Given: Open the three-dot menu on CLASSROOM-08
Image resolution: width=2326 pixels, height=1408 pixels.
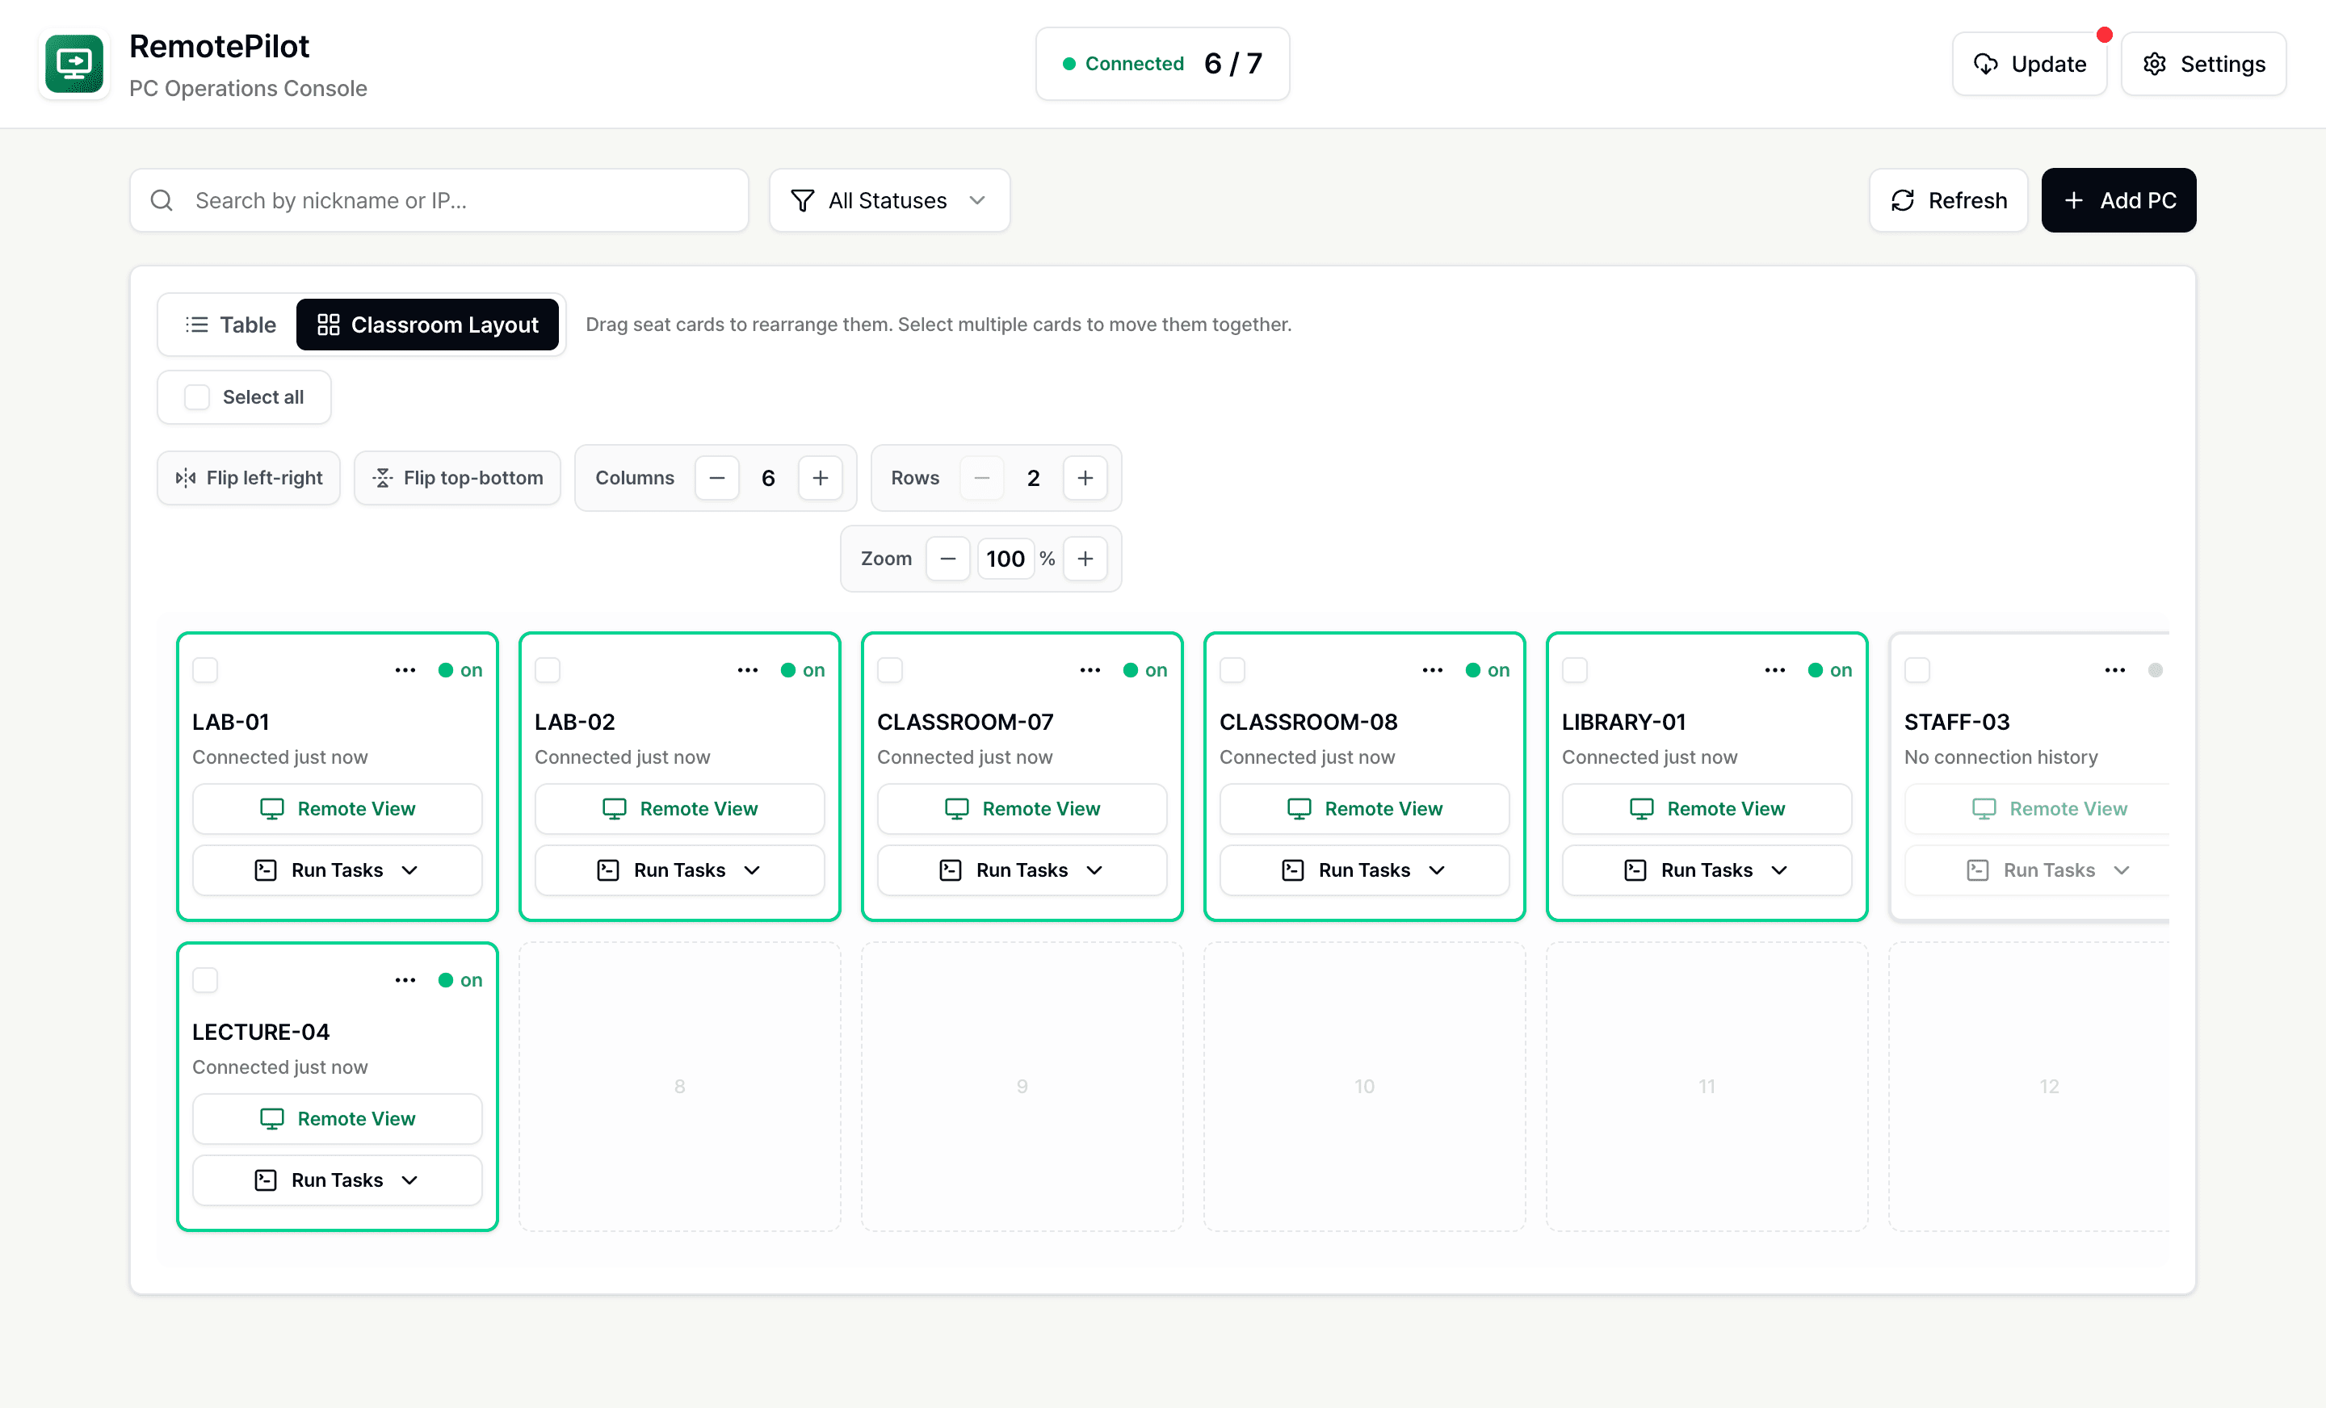Looking at the screenshot, I should (x=1432, y=670).
